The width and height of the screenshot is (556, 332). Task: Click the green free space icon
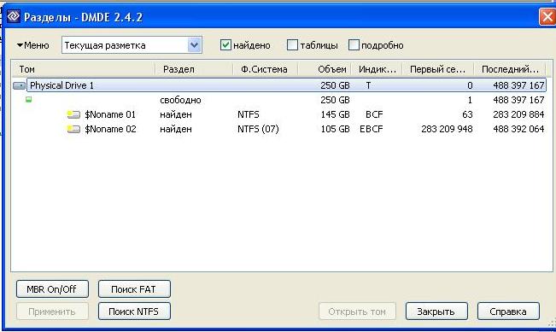pos(29,100)
